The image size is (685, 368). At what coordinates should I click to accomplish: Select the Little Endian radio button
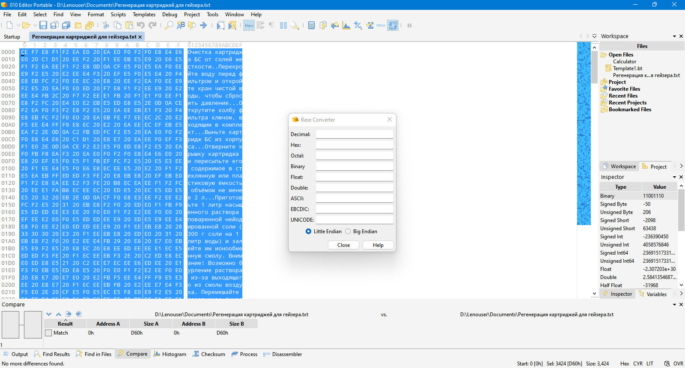308,231
